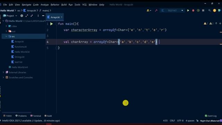Open Project panel options menu
This screenshot has height=125, width=222.
pyautogui.click(x=38, y=16)
